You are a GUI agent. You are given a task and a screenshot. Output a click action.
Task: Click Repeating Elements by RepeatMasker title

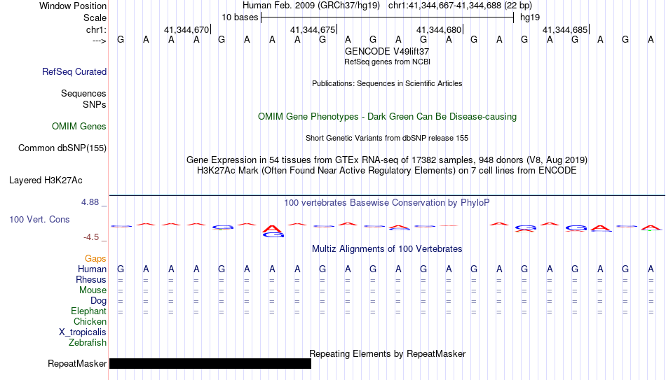(388, 353)
